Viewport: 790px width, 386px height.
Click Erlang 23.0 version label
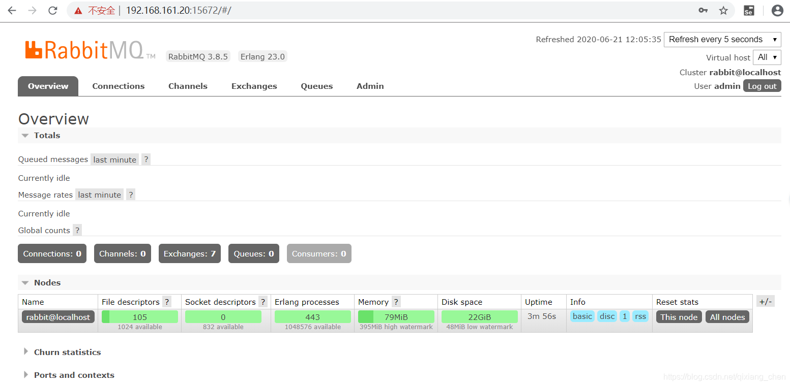tap(263, 56)
